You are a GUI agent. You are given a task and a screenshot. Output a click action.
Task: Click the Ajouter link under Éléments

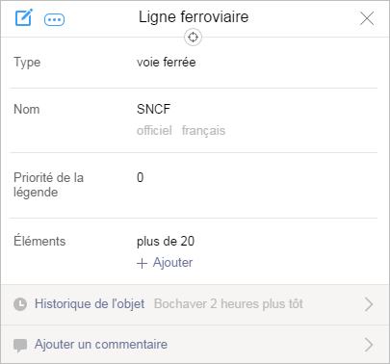click(172, 263)
